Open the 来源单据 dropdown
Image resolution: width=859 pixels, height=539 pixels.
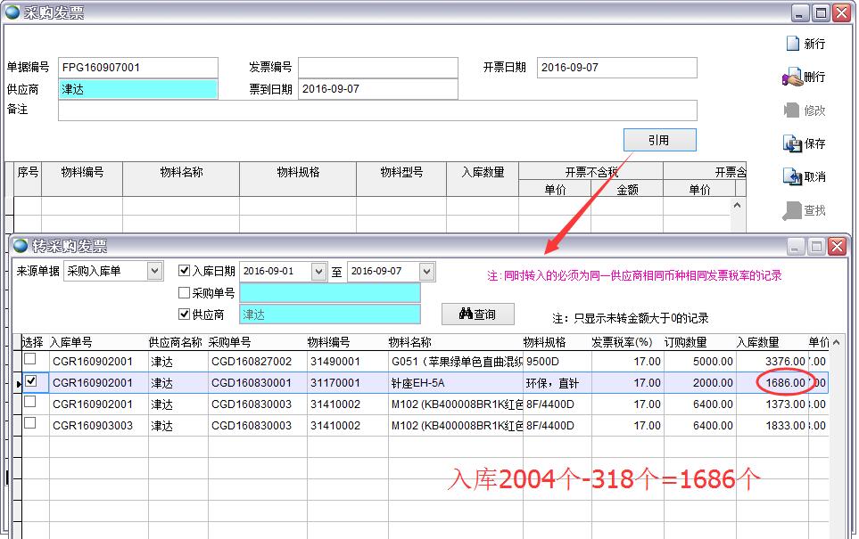[x=155, y=271]
